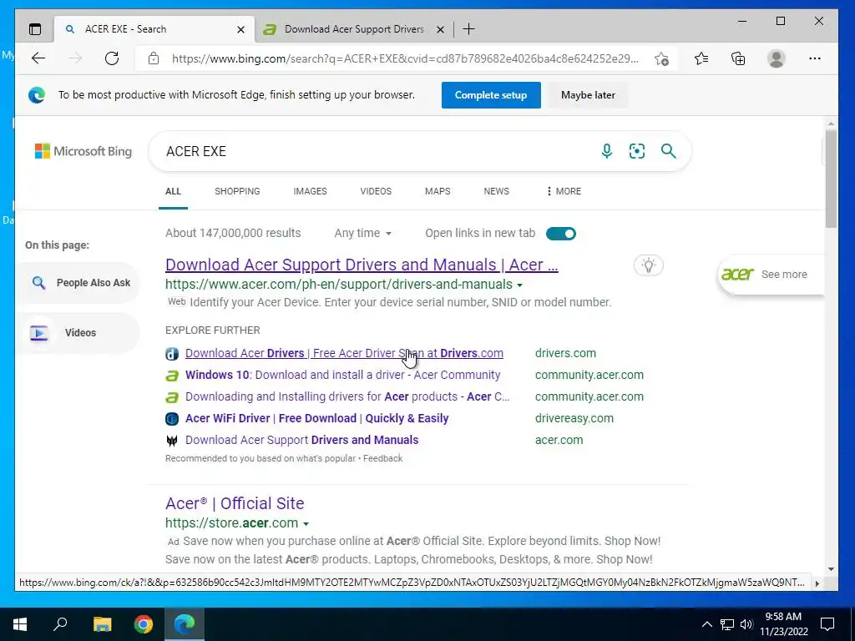Open Settings and more menu
This screenshot has height=641, width=855.
[x=815, y=58]
